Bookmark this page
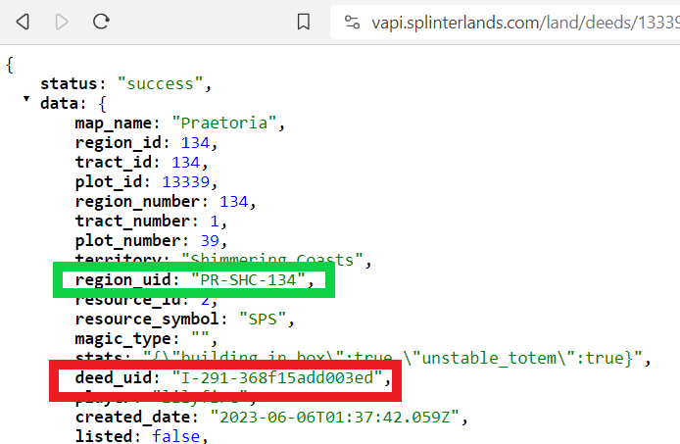The image size is (680, 444). (x=304, y=22)
